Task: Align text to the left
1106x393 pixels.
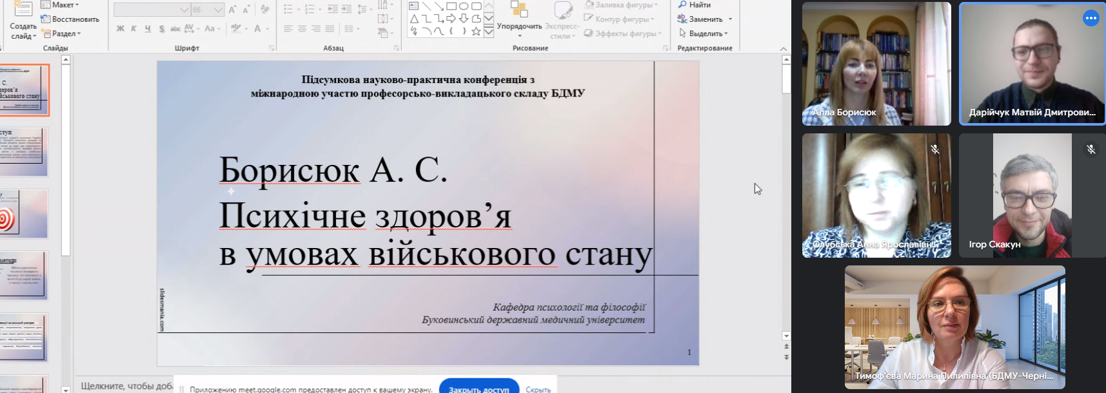Action: click(288, 29)
